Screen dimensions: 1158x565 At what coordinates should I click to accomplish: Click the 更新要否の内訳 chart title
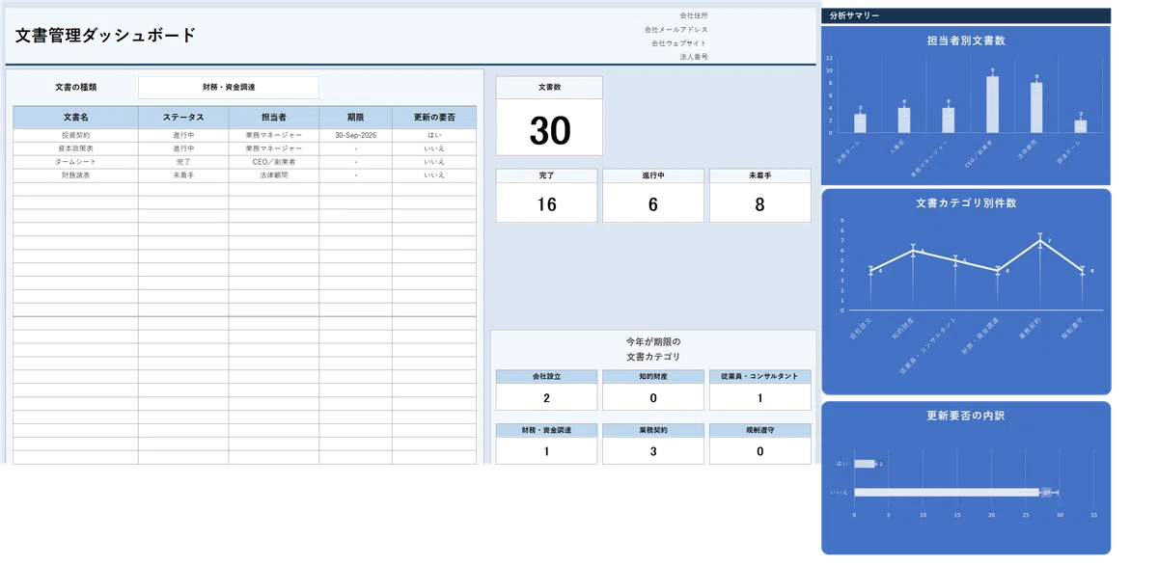[x=966, y=416]
